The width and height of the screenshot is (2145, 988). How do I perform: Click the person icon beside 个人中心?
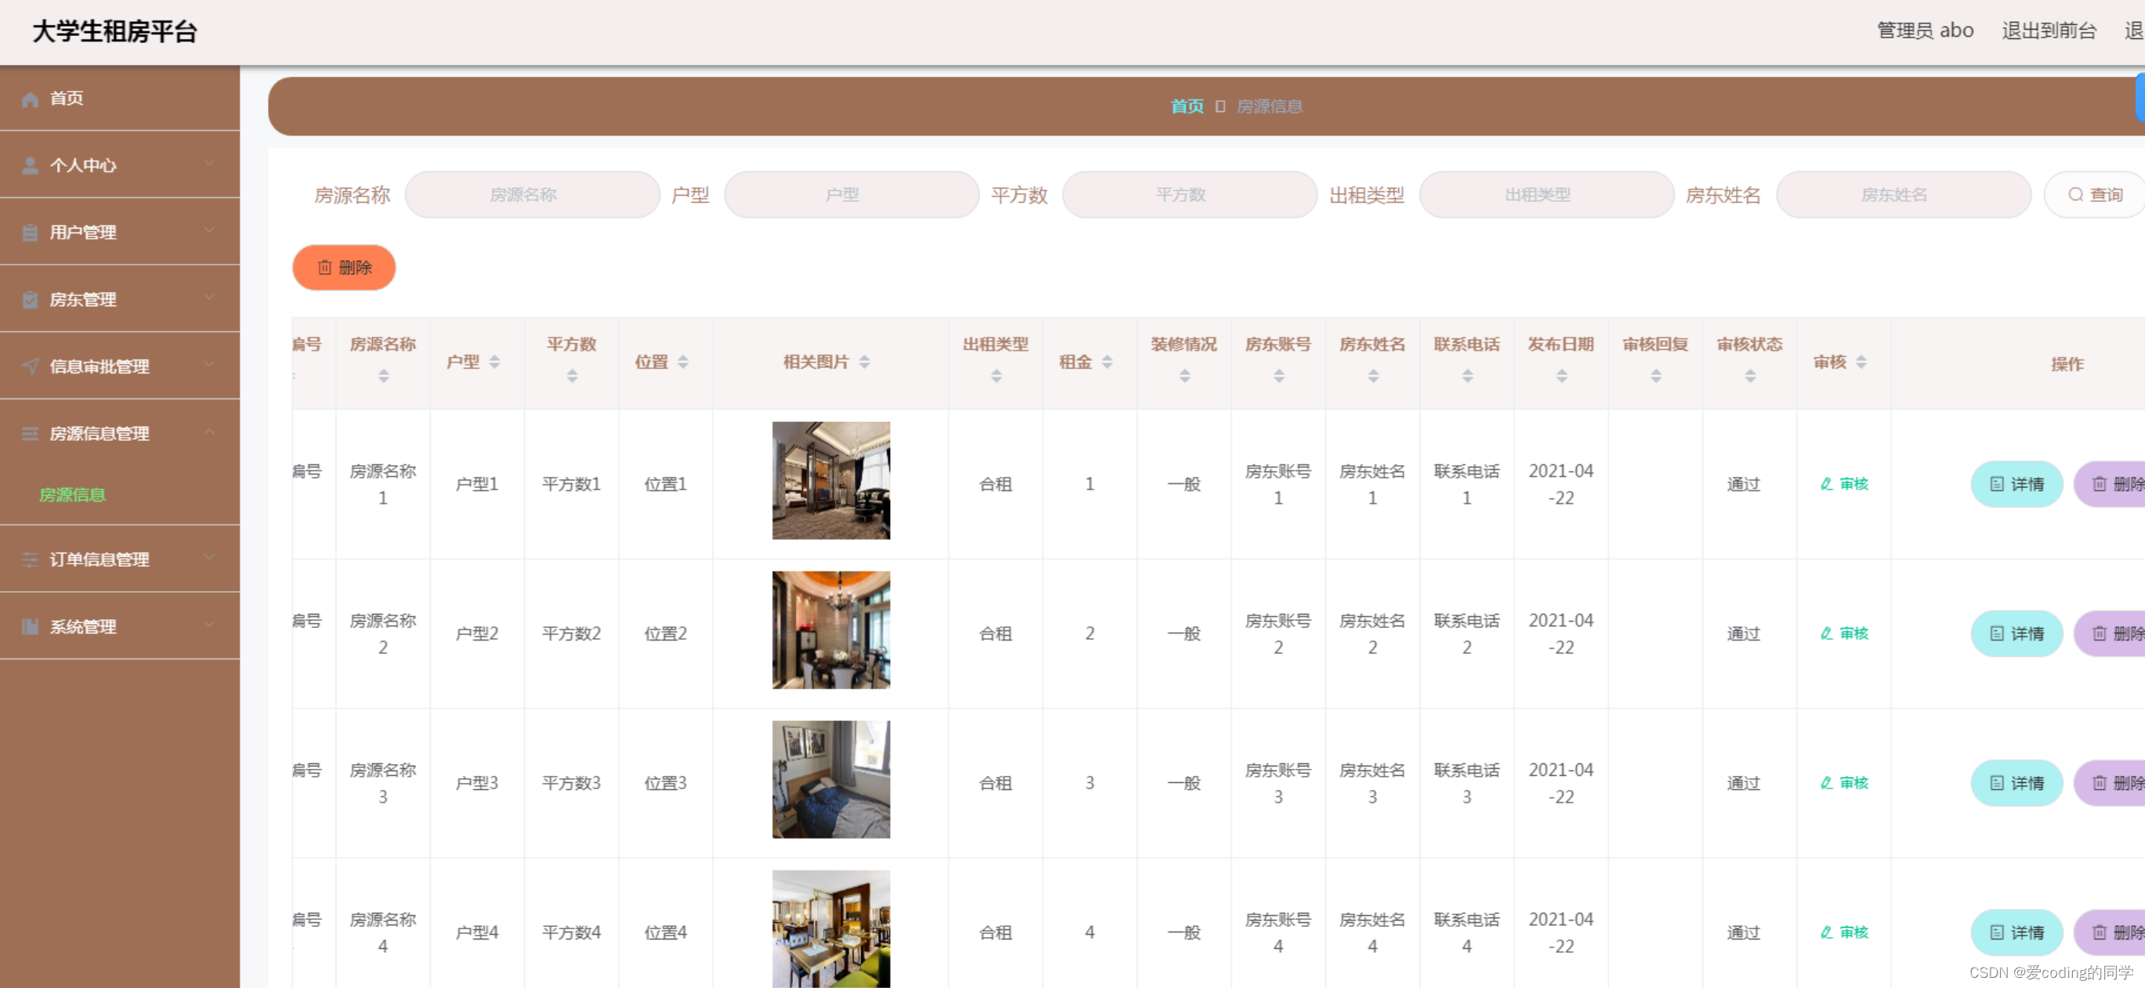31,166
